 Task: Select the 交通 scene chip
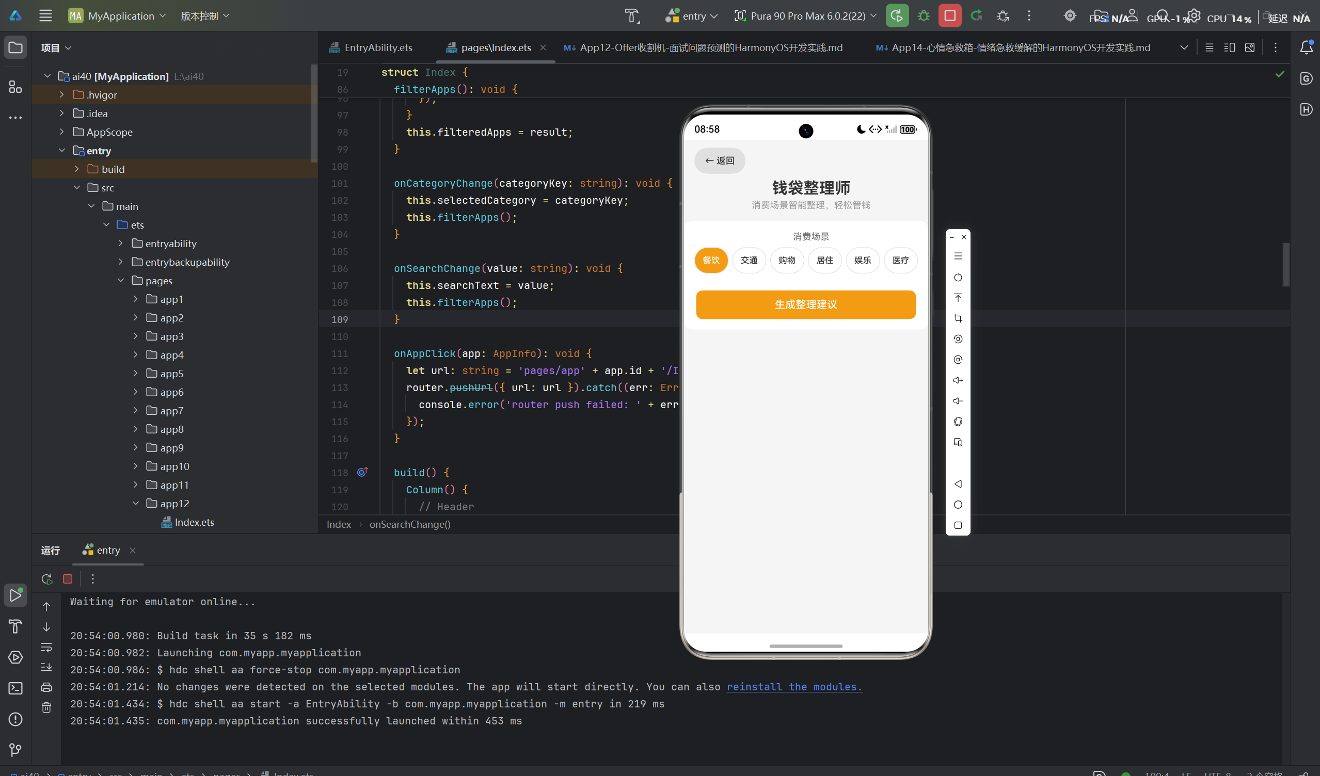point(749,260)
